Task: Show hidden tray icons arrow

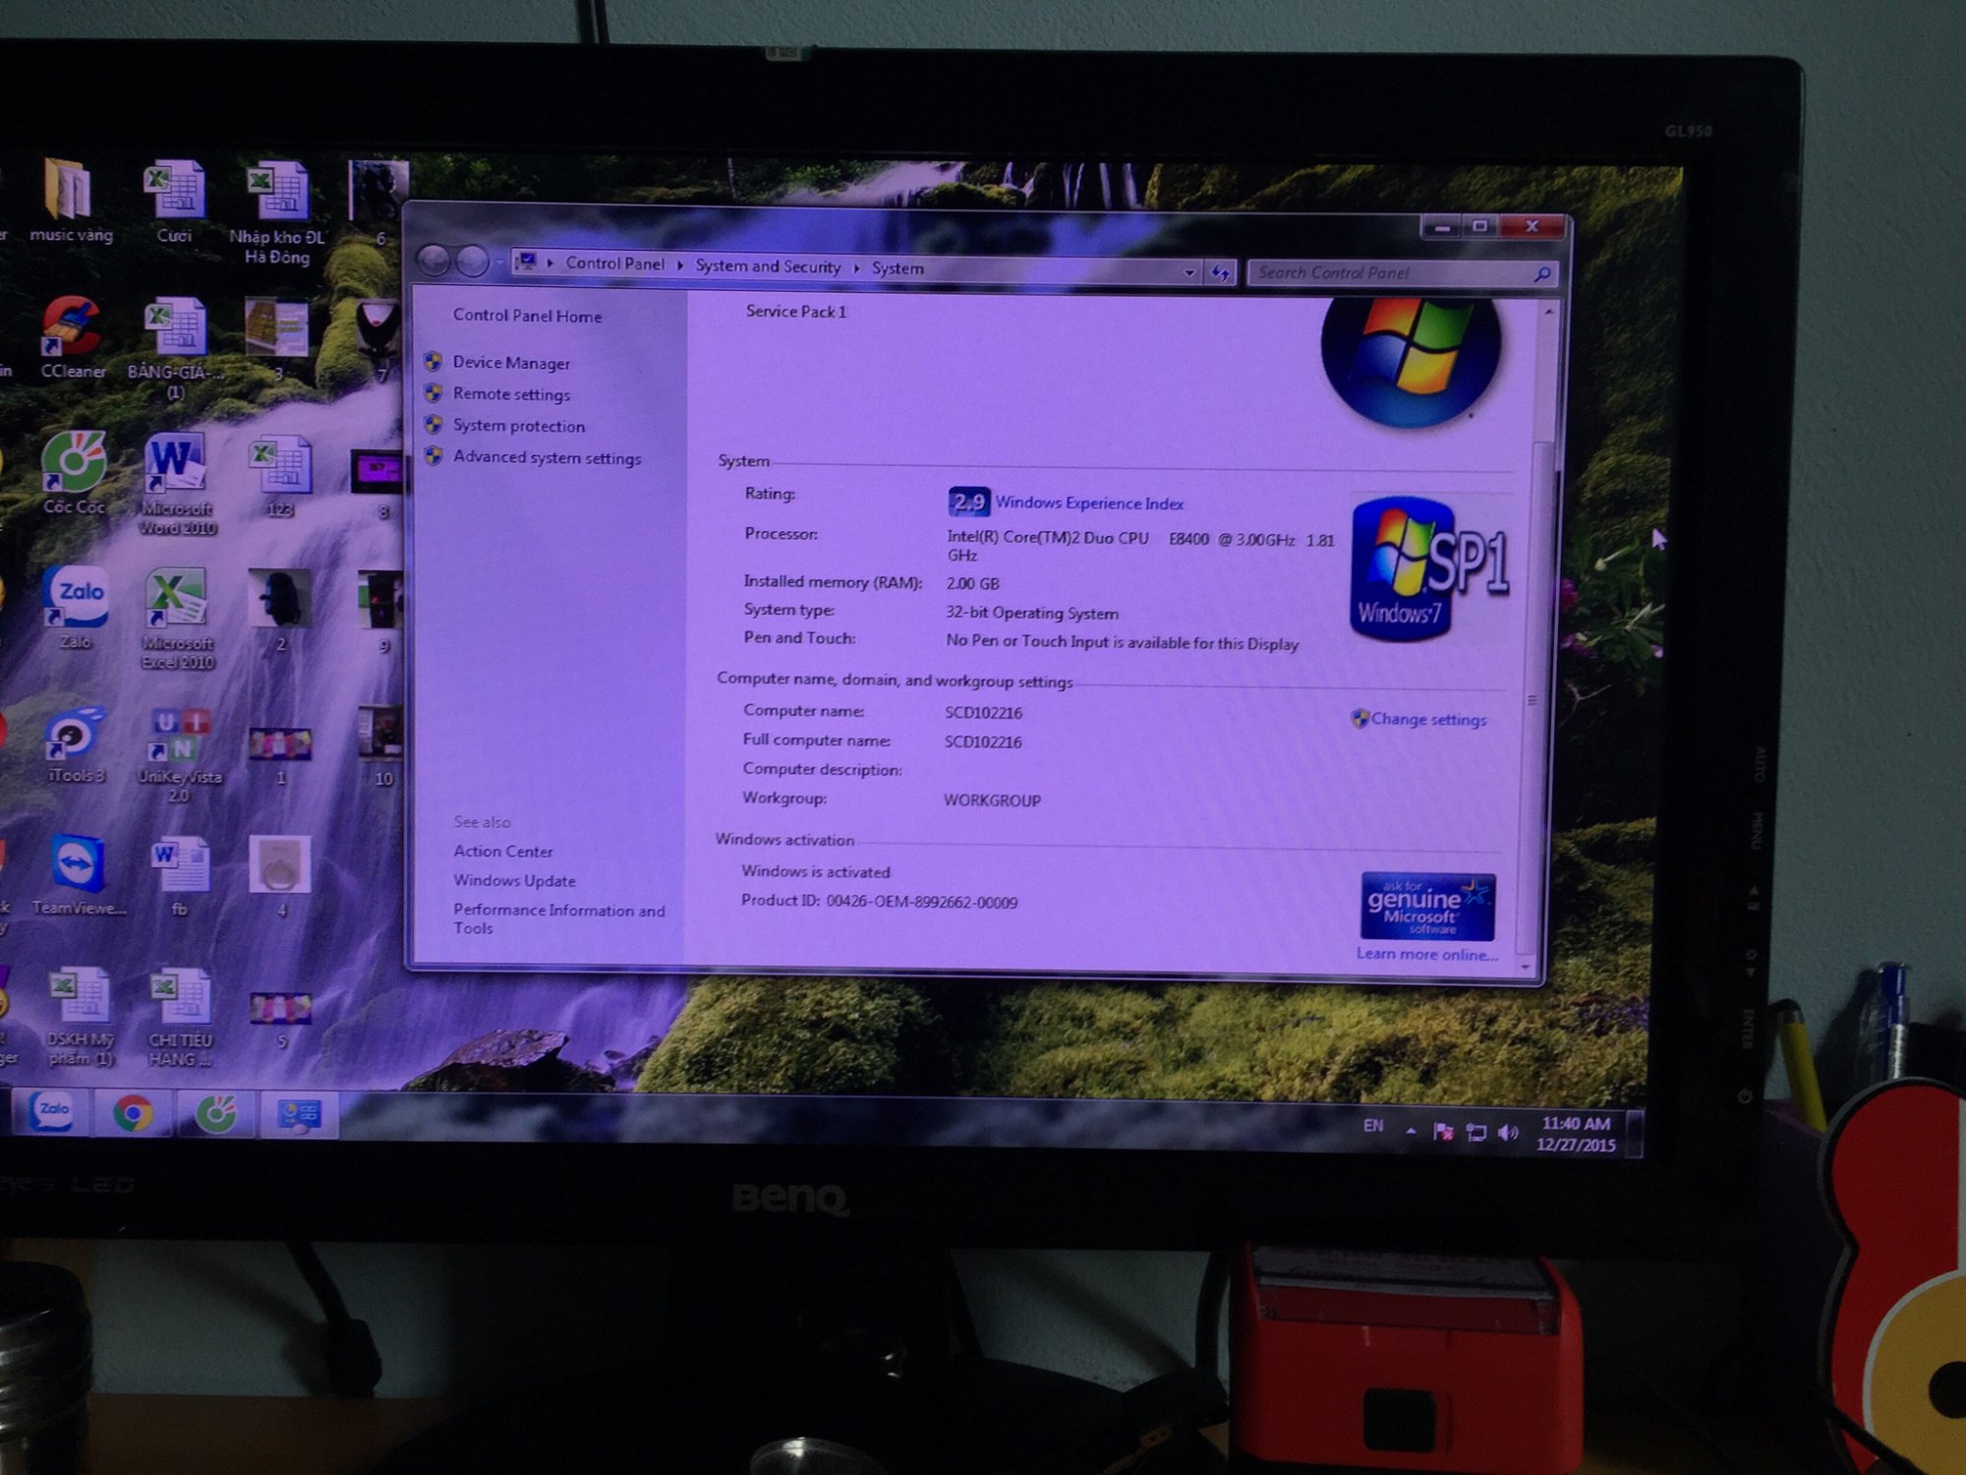Action: (1411, 1131)
